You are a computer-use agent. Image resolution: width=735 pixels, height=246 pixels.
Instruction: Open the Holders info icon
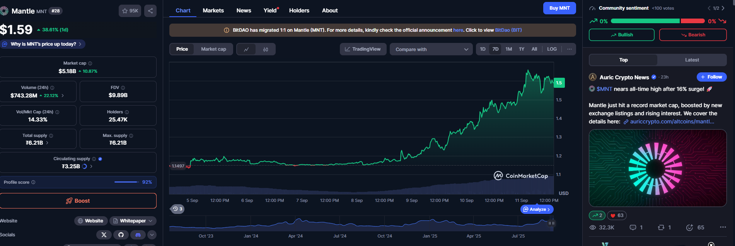coord(127,112)
